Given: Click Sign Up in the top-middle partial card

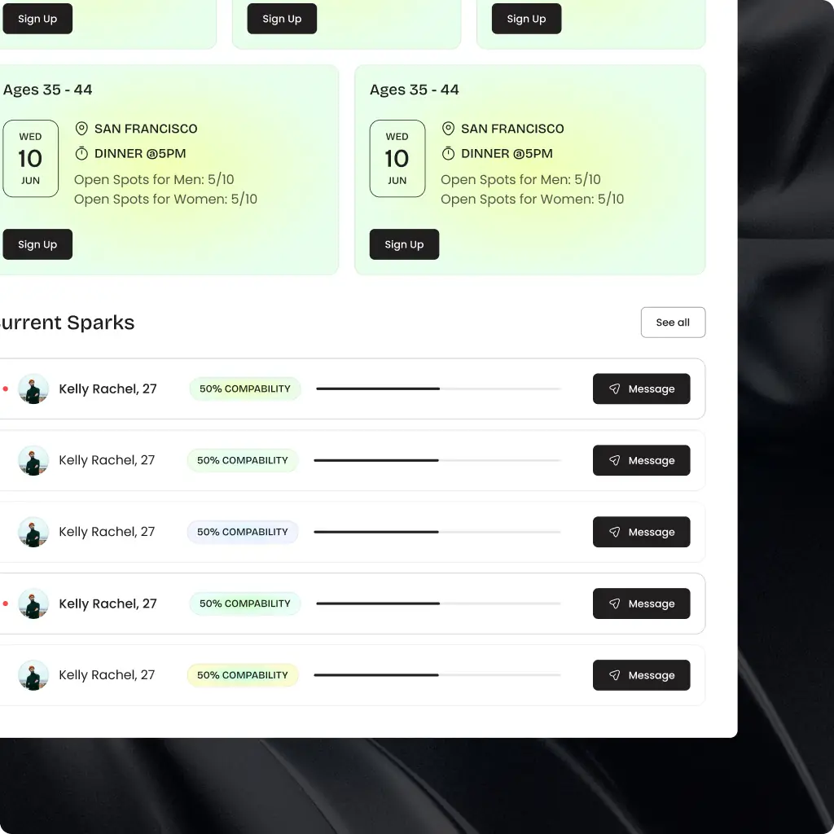Looking at the screenshot, I should tap(282, 19).
